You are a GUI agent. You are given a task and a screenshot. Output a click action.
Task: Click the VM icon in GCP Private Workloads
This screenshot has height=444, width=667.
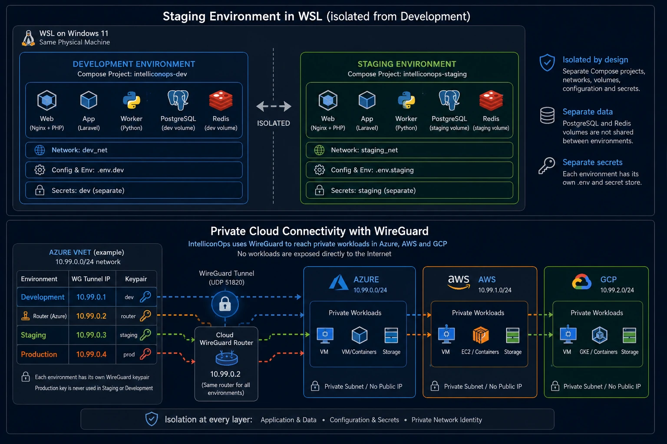[568, 335]
